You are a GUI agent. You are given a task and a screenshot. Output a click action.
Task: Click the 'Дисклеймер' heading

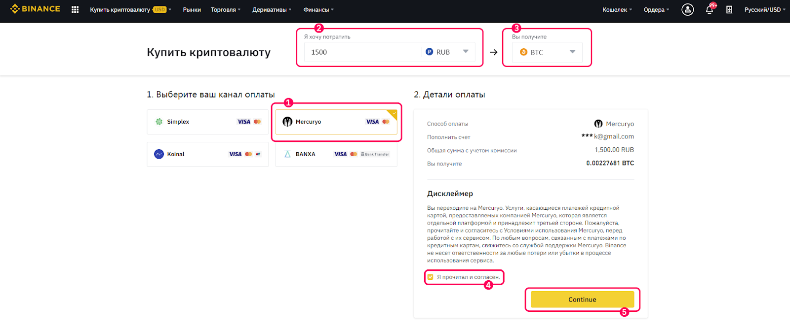[x=450, y=194]
